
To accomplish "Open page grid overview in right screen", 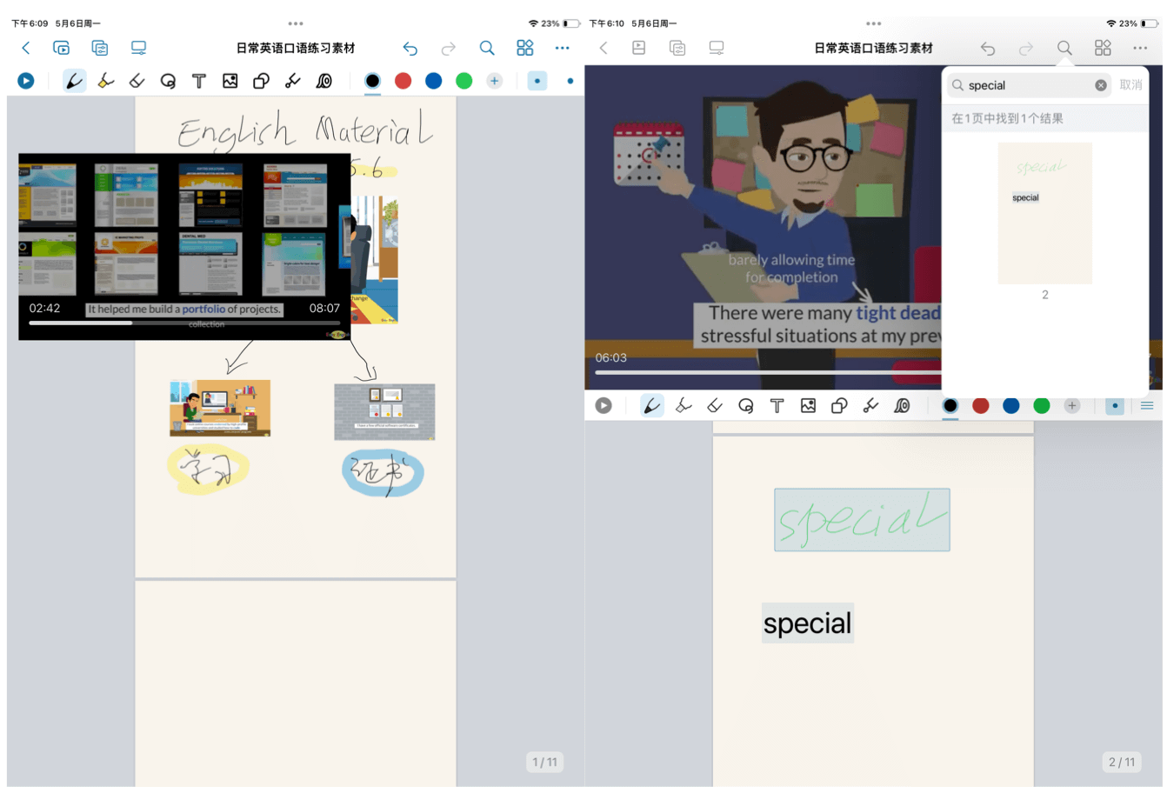I will click(x=1103, y=48).
